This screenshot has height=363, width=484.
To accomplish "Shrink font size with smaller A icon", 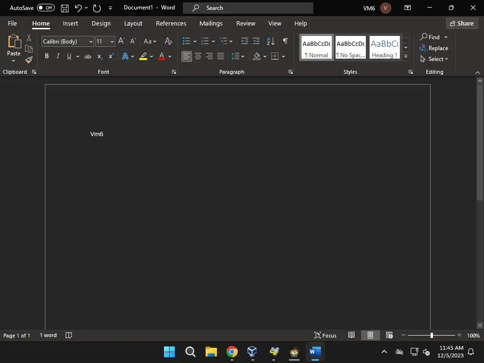I will click(x=133, y=41).
